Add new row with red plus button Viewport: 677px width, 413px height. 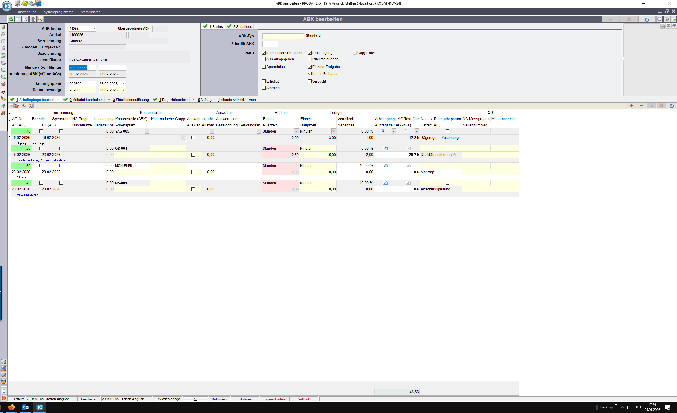631,106
